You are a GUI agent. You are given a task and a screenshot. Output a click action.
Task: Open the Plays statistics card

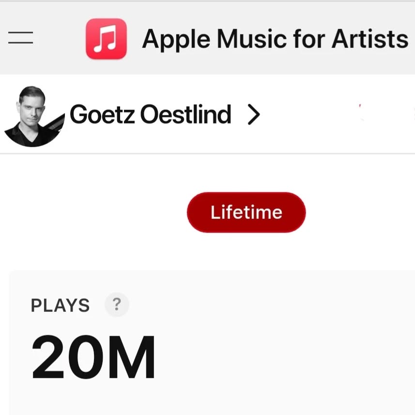click(x=207, y=339)
